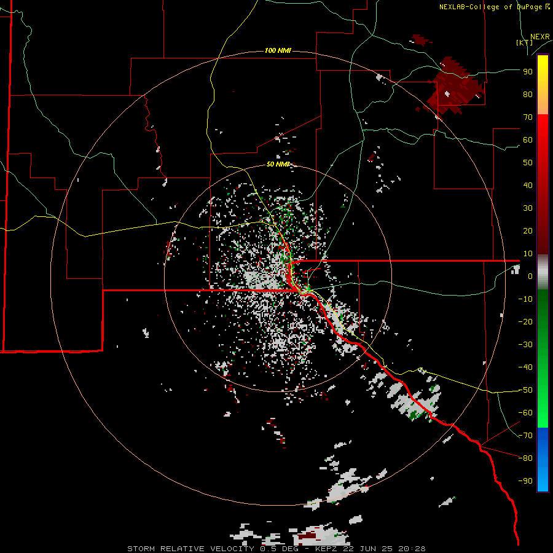
Task: Select the 30 value on the velocity scale
Action: [528, 208]
